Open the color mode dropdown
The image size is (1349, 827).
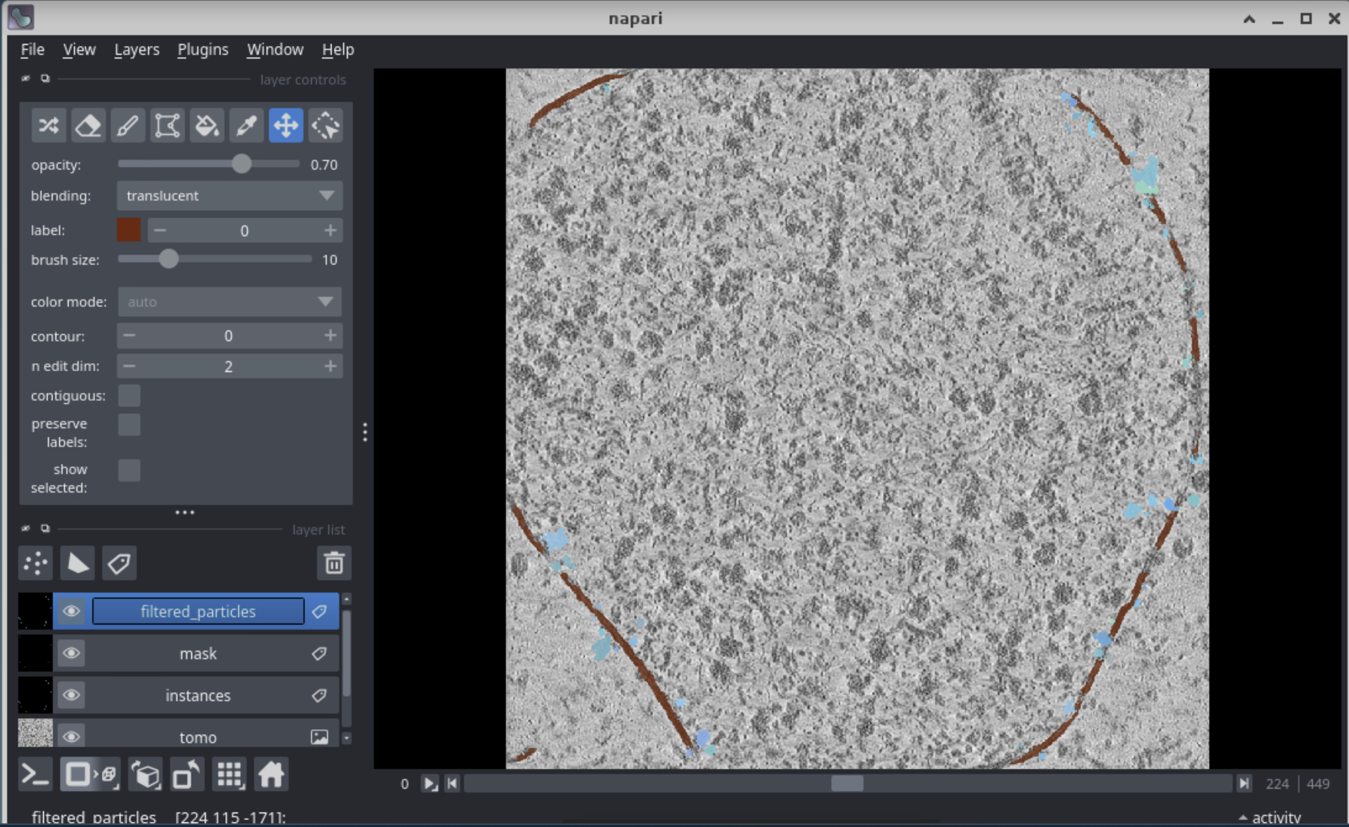pos(229,301)
